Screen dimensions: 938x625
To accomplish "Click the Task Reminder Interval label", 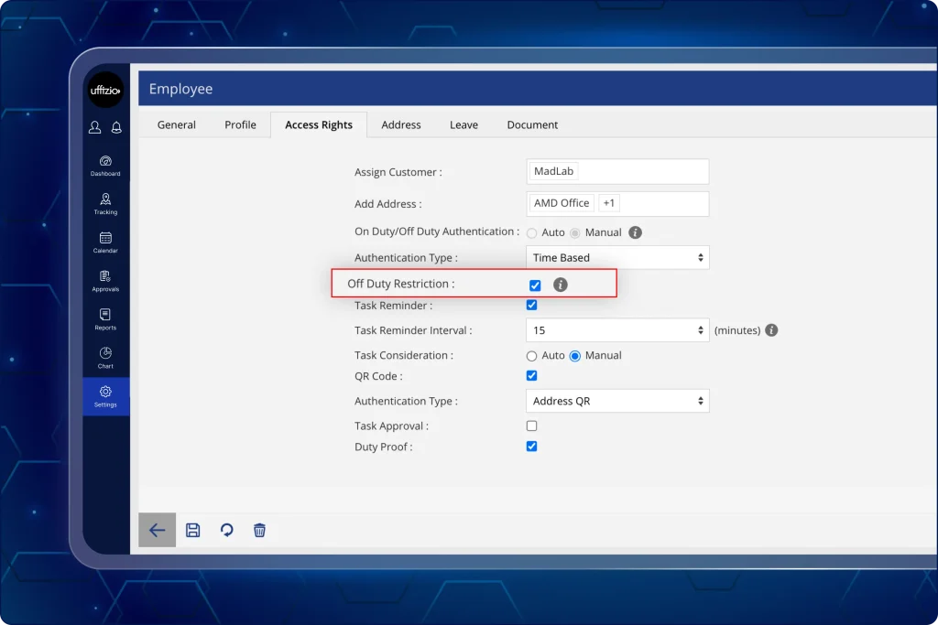I will (x=413, y=330).
